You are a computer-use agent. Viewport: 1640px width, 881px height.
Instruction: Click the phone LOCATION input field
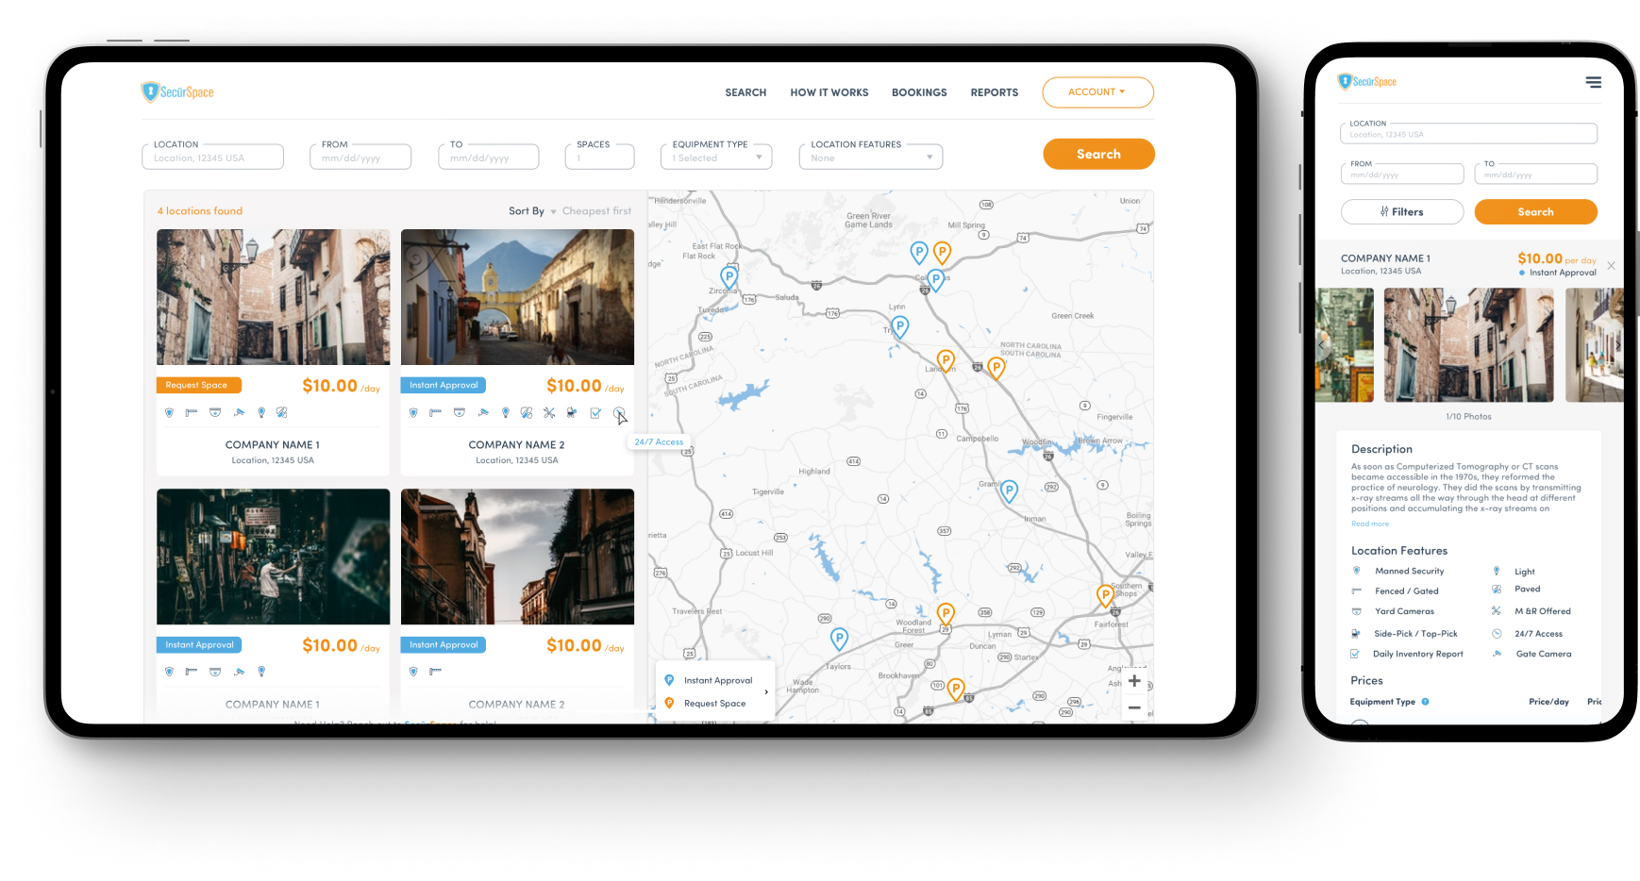tap(1469, 134)
